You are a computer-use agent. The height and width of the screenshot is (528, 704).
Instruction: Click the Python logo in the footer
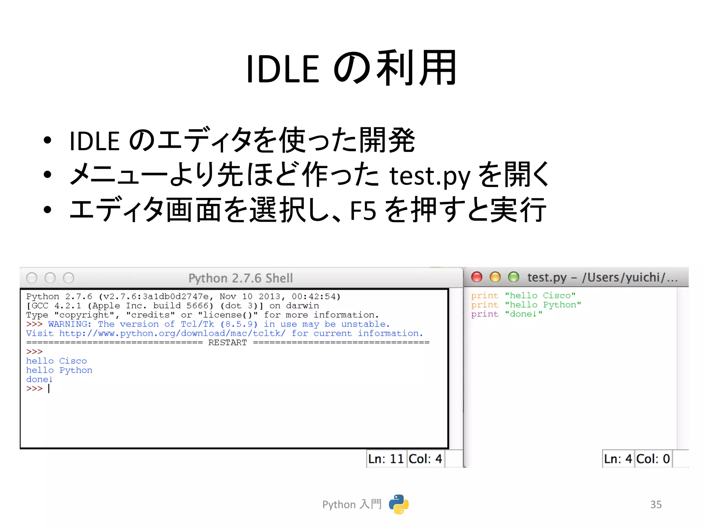(x=398, y=504)
